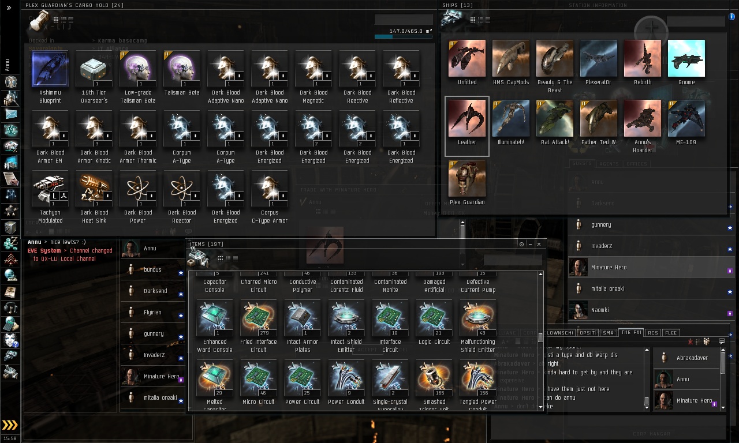Click the red chevrons sidebar icon
This screenshot has width=739, height=443.
click(x=10, y=260)
